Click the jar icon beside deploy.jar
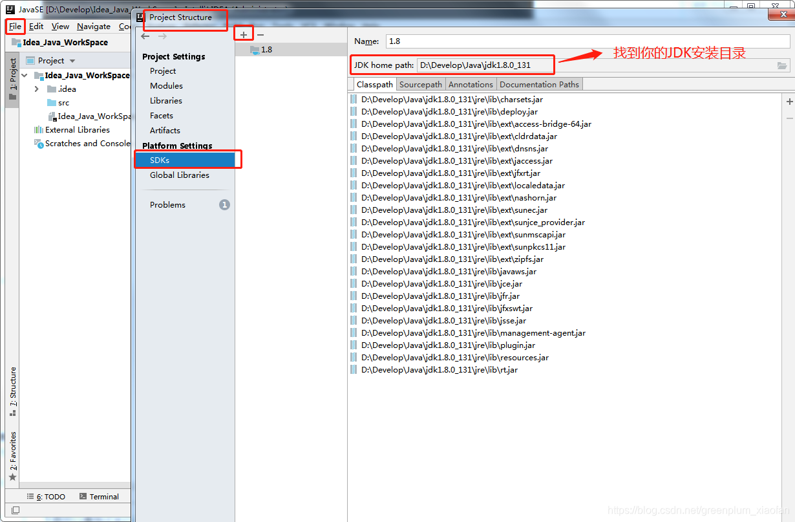The height and width of the screenshot is (522, 795). [354, 112]
